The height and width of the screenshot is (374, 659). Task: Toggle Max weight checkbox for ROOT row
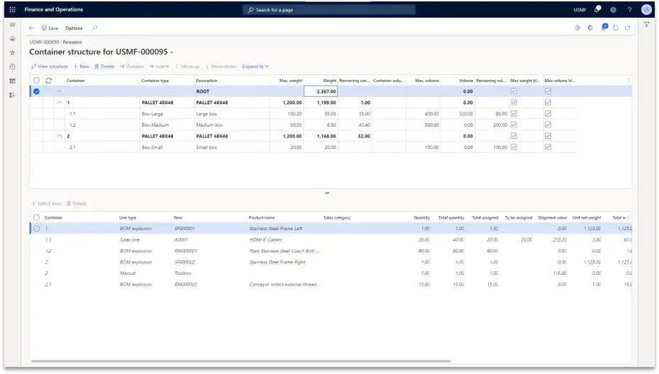(x=514, y=91)
